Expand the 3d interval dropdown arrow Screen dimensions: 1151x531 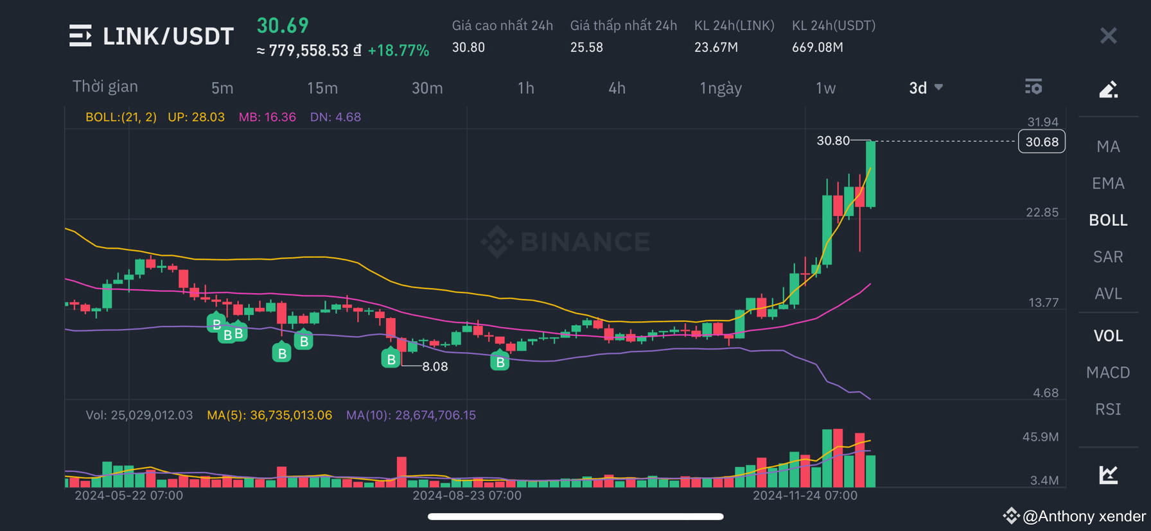(938, 87)
